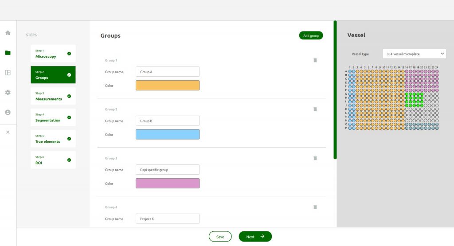The image size is (454, 246).
Task: Open the home icon in sidebar
Action: point(8,33)
